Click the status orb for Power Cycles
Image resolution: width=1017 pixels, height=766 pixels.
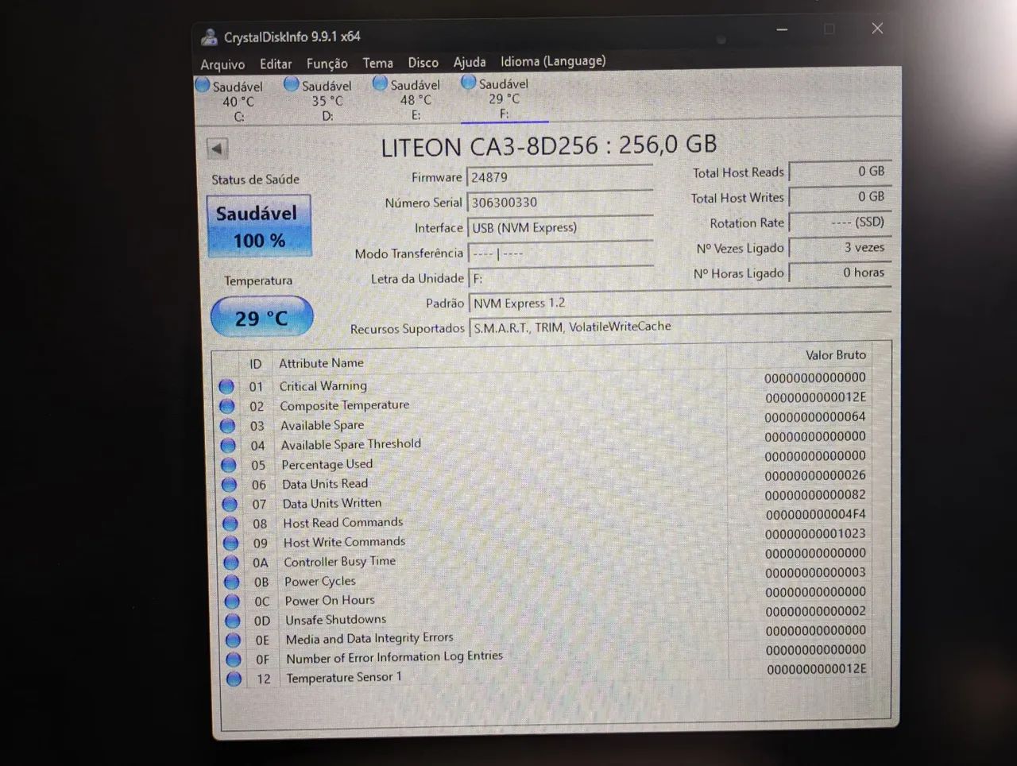pos(231,582)
